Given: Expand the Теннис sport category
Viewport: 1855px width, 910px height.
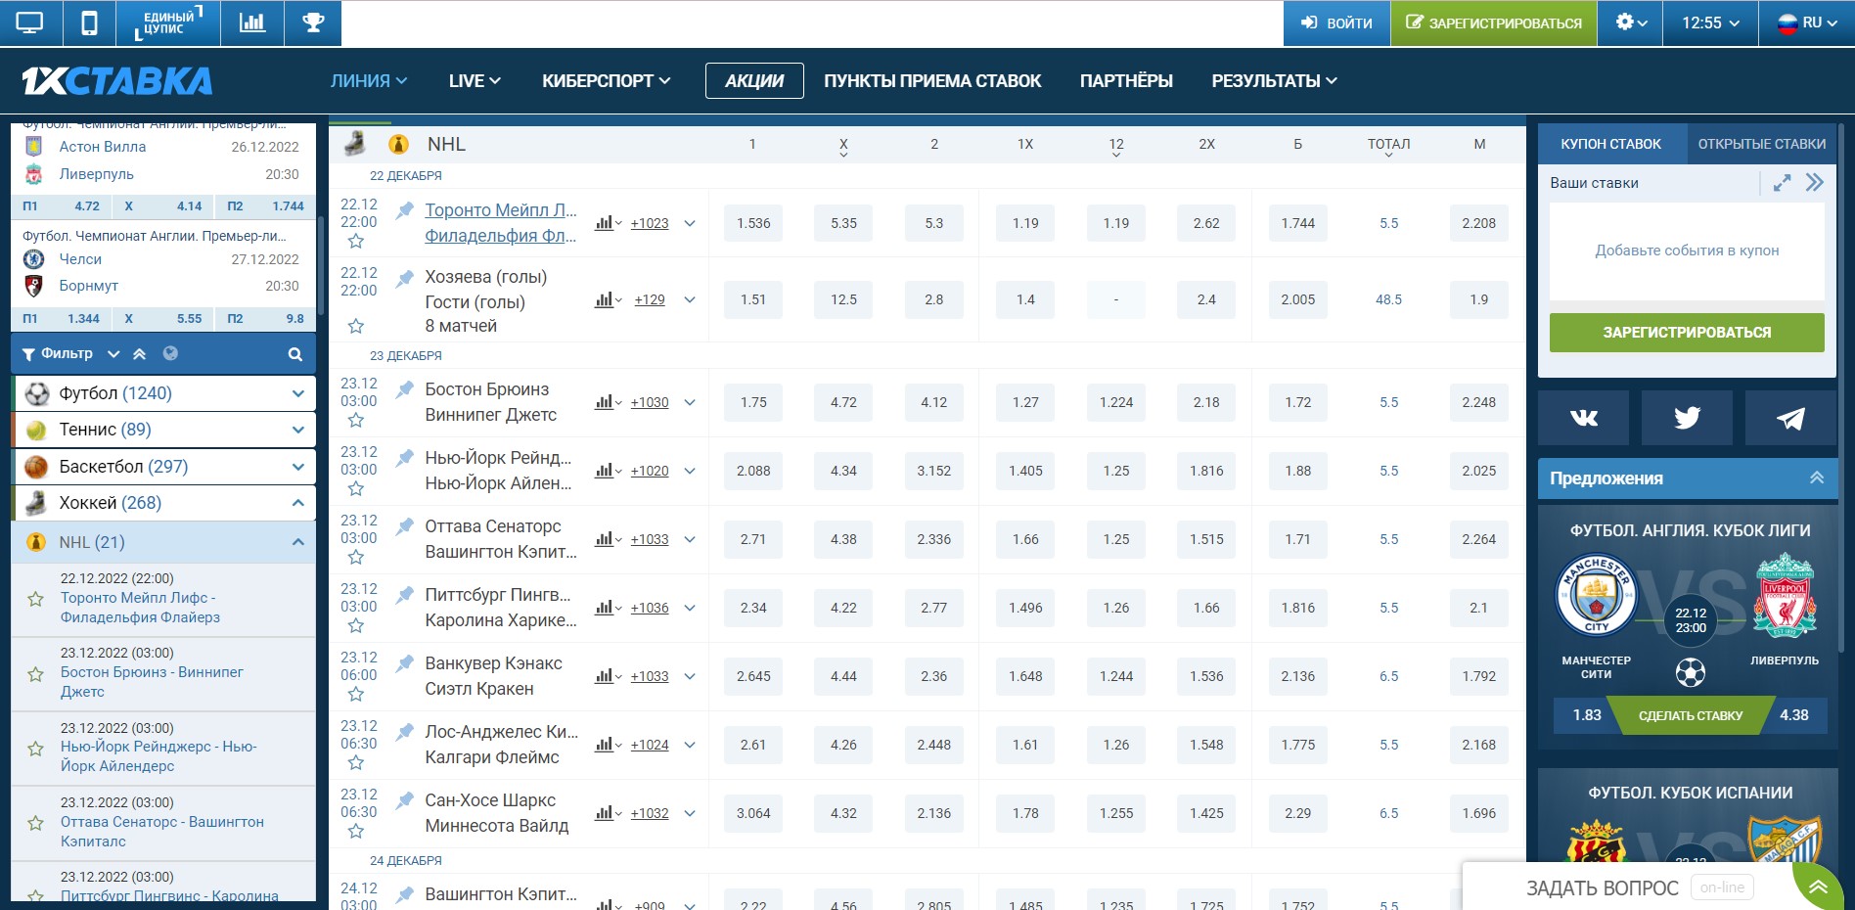Looking at the screenshot, I should [x=298, y=430].
